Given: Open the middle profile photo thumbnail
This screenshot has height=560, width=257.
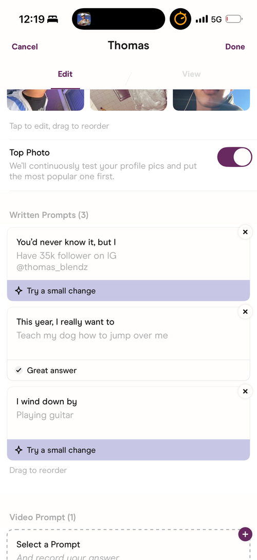Looking at the screenshot, I should click(x=128, y=100).
